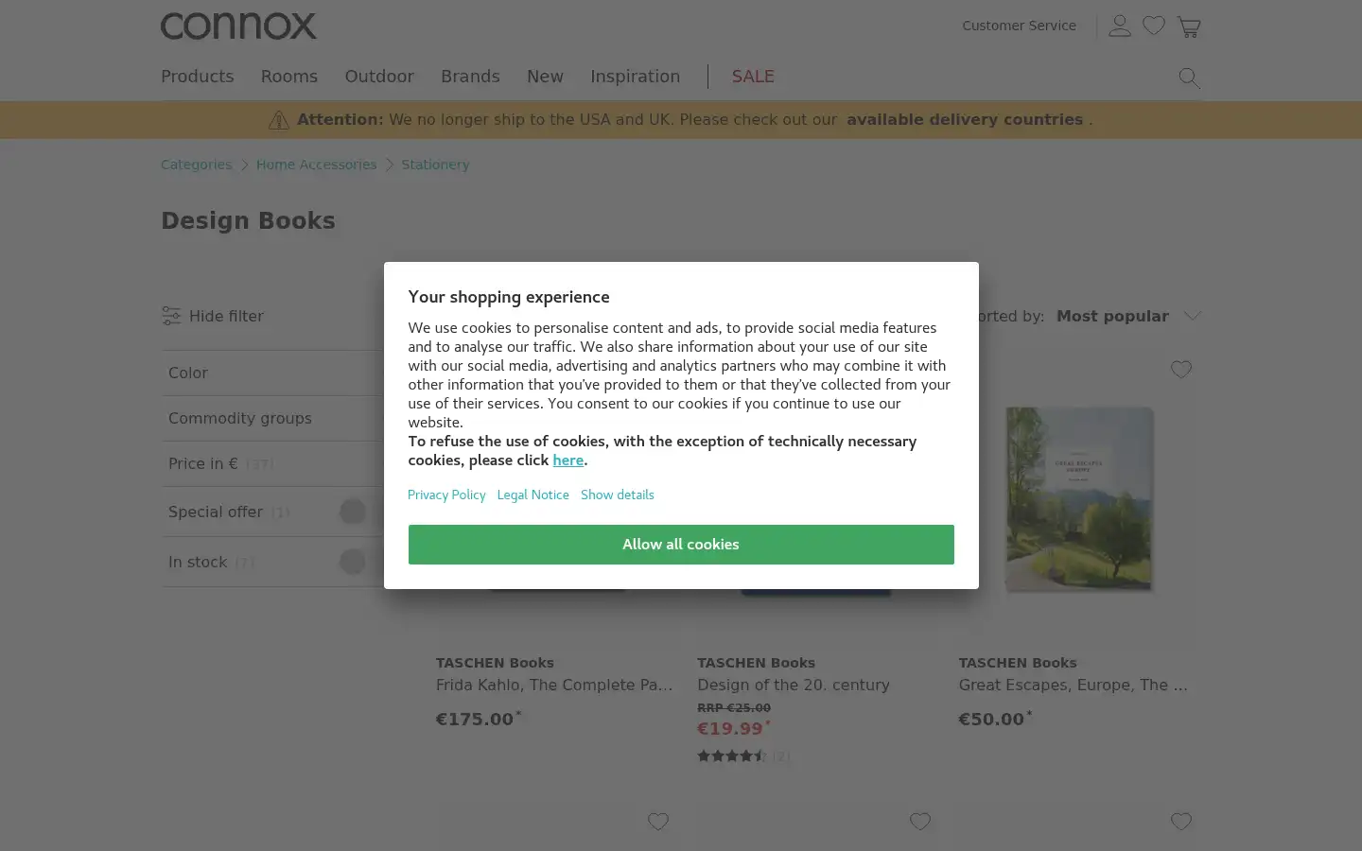Open the Rooms menu

(x=289, y=77)
